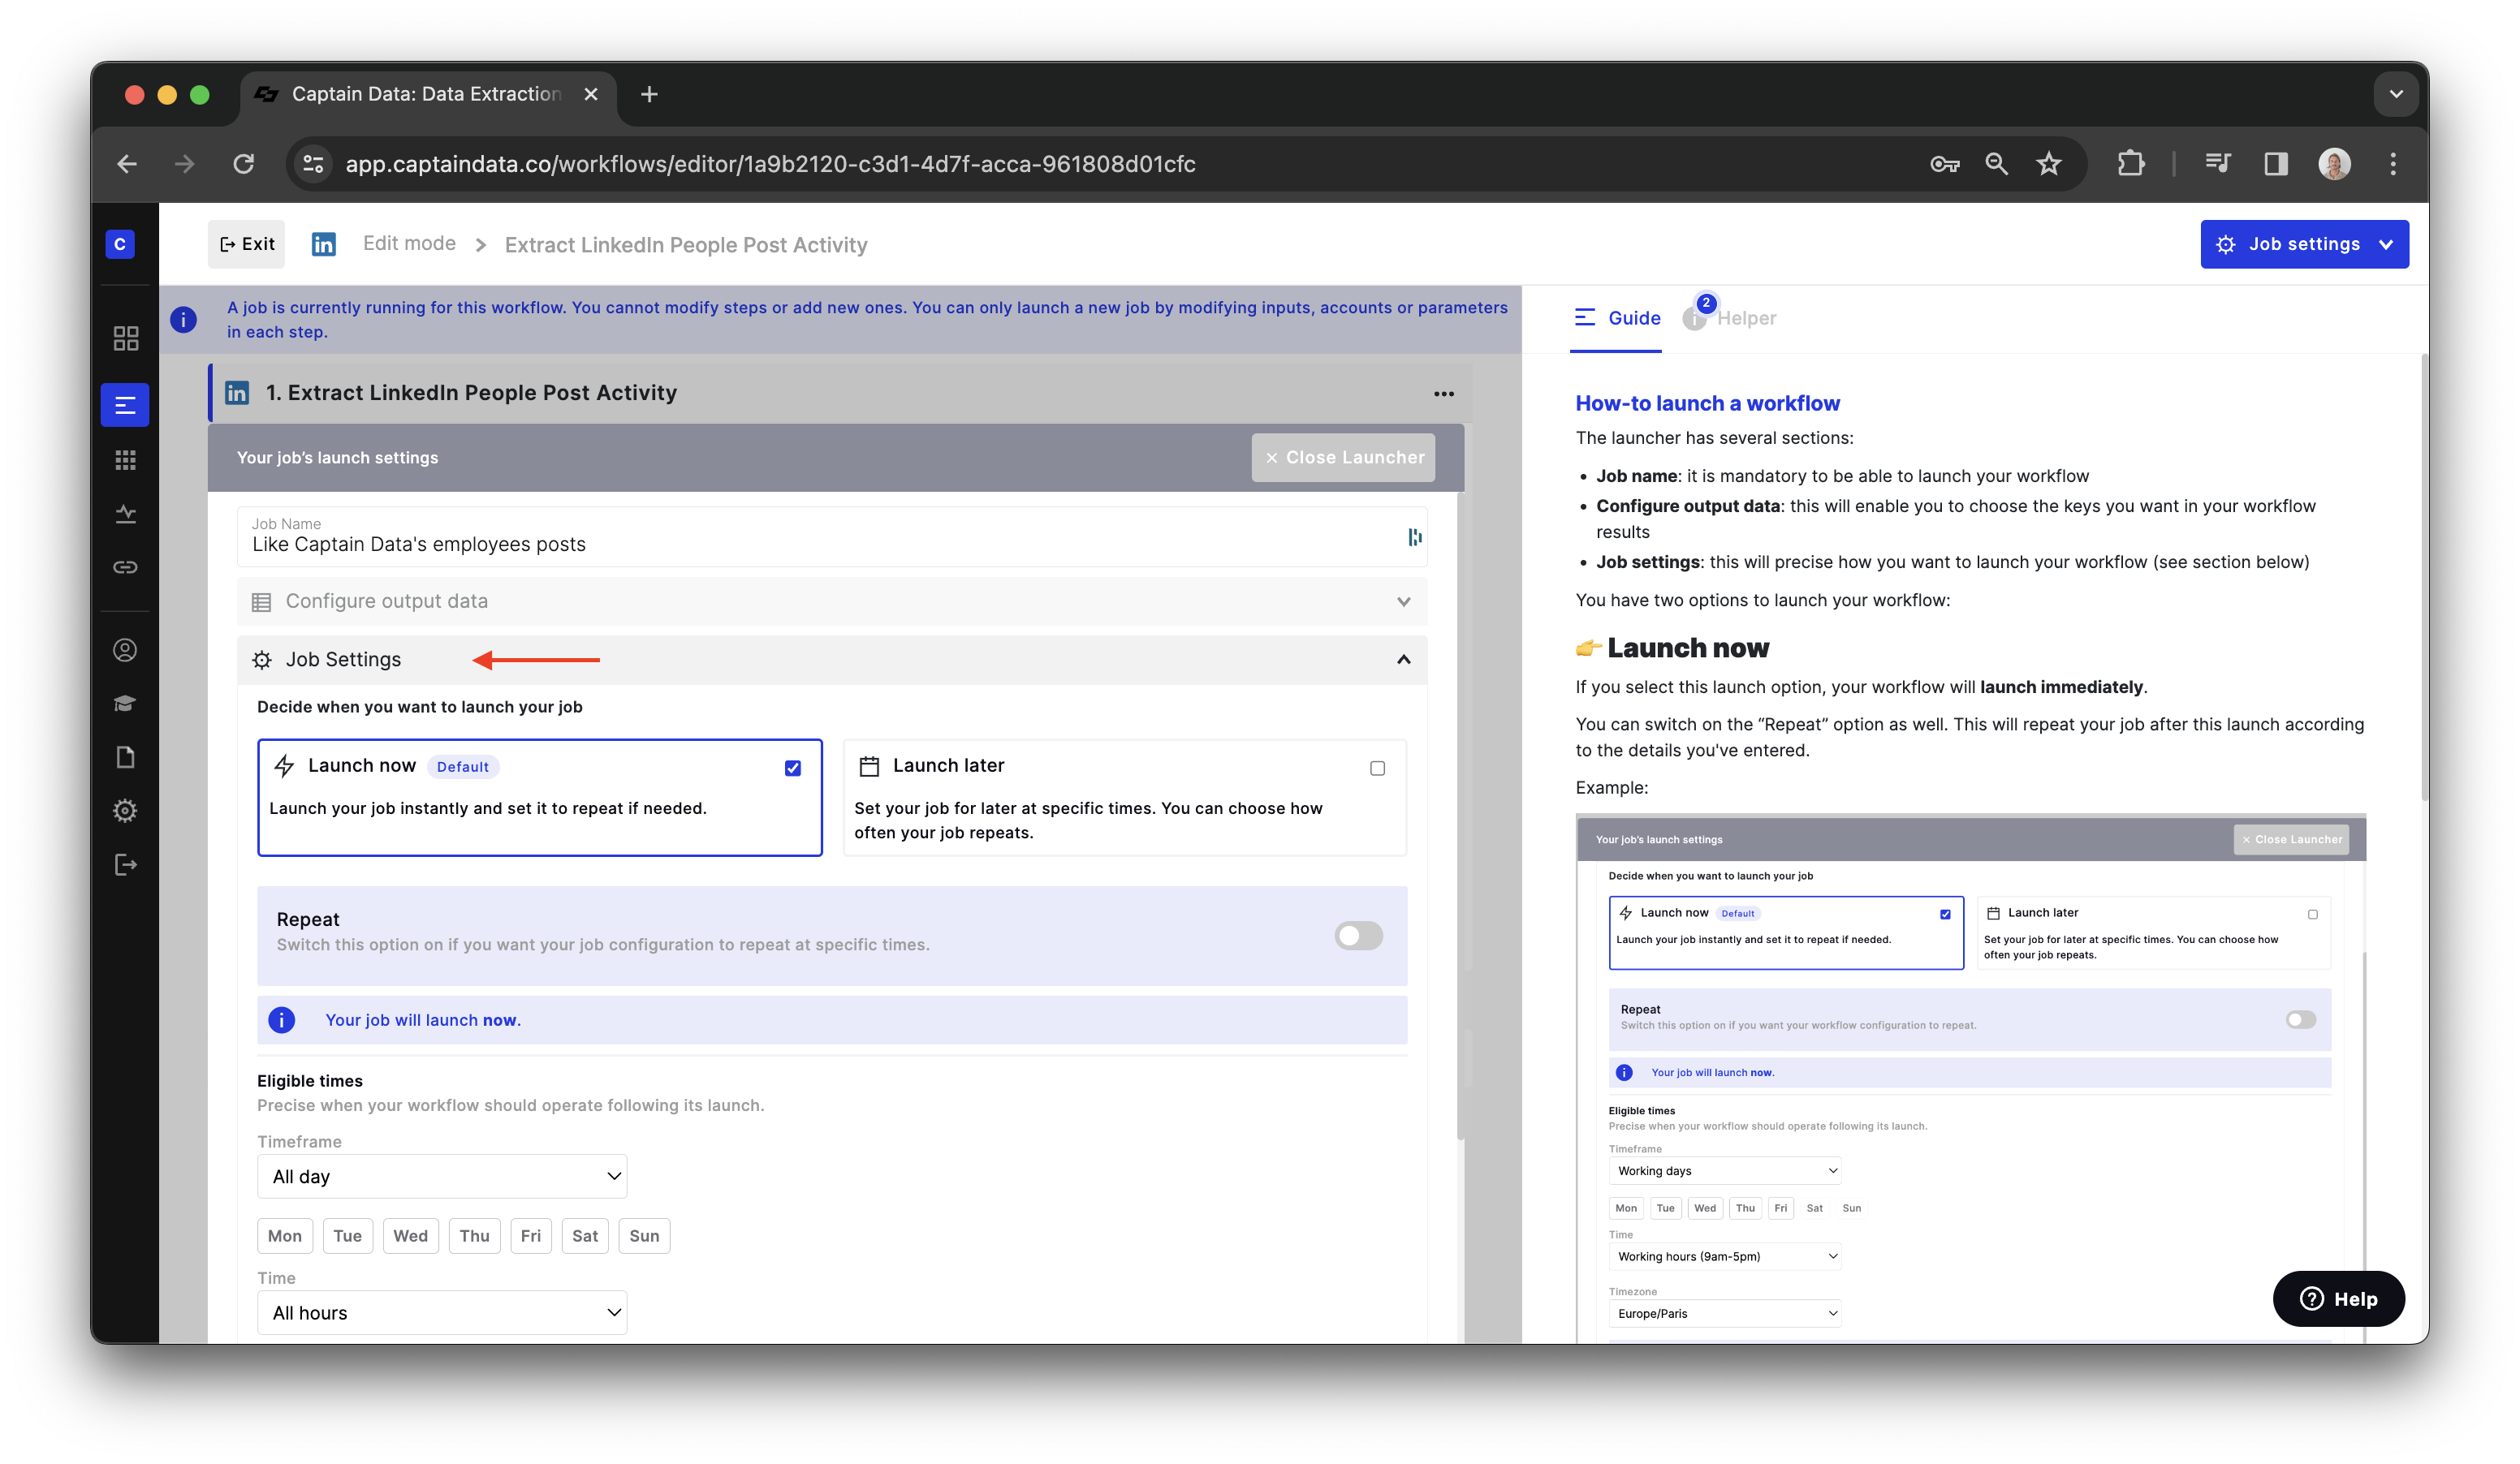Open the Timeframe All day dropdown
The width and height of the screenshot is (2520, 1464).
click(442, 1176)
